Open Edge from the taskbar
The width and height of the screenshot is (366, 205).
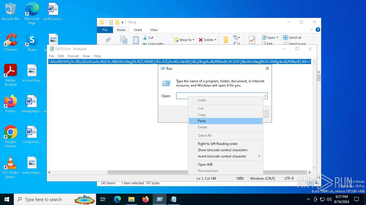point(118,199)
